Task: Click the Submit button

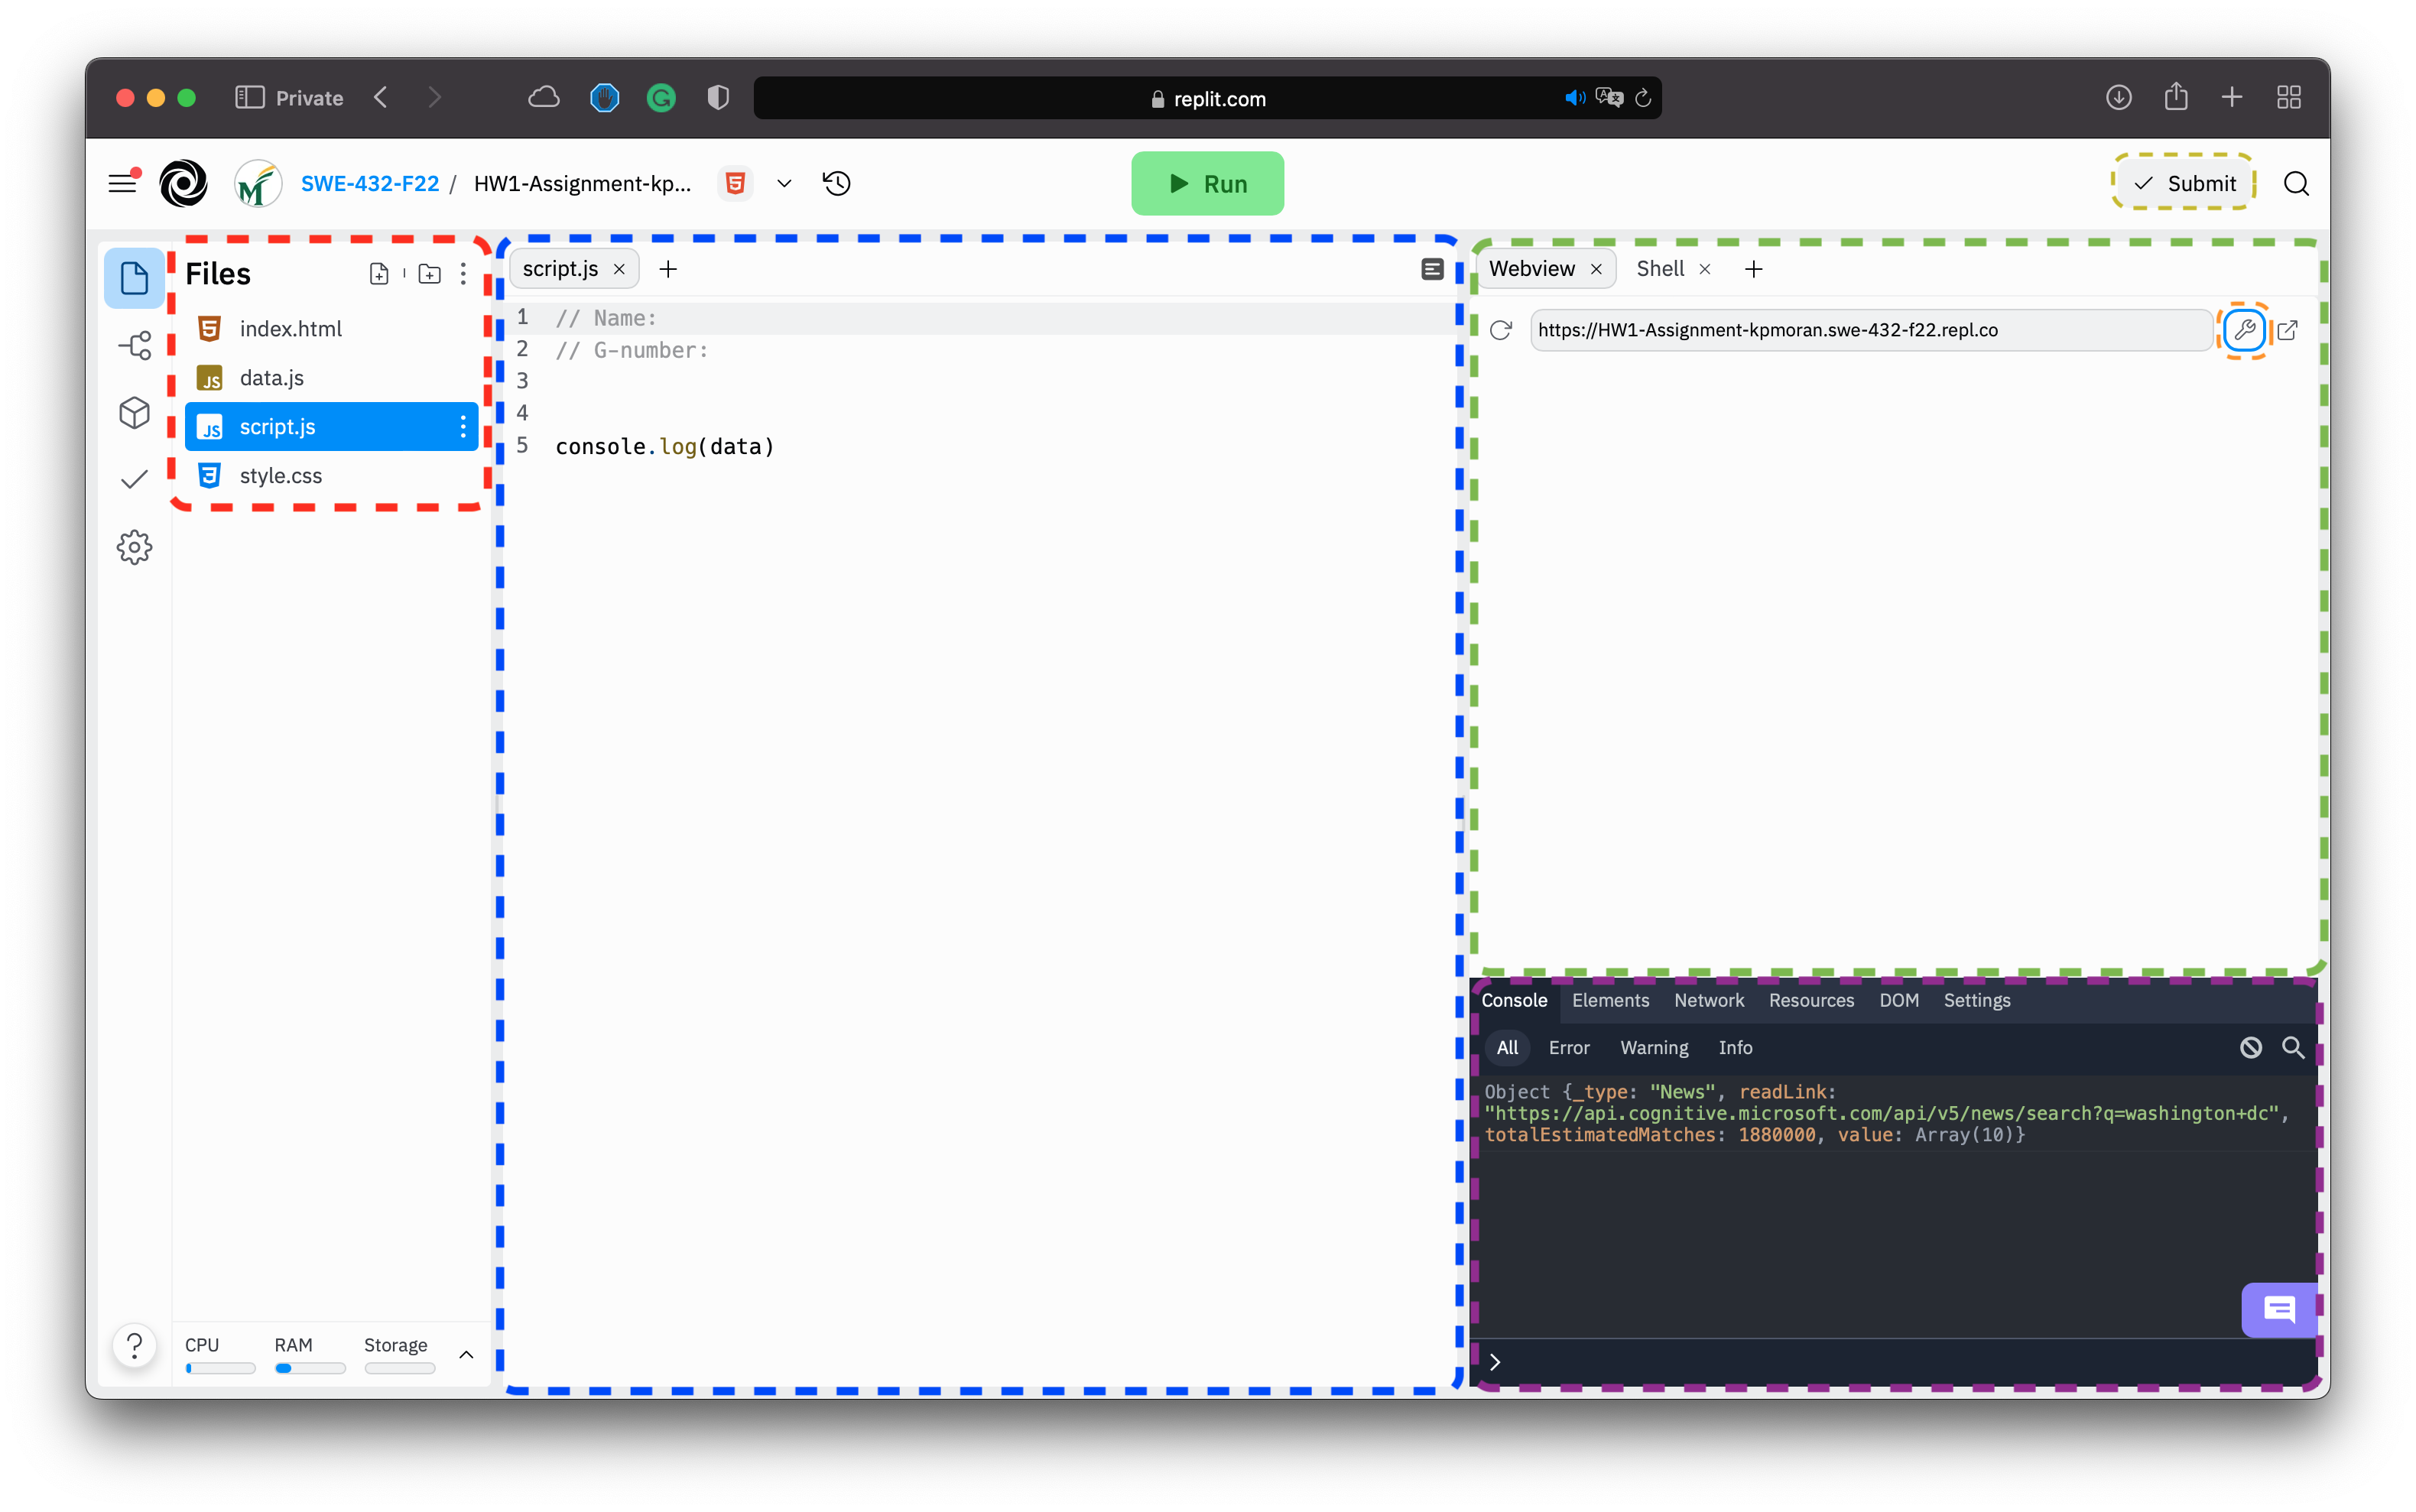Action: 2184,183
